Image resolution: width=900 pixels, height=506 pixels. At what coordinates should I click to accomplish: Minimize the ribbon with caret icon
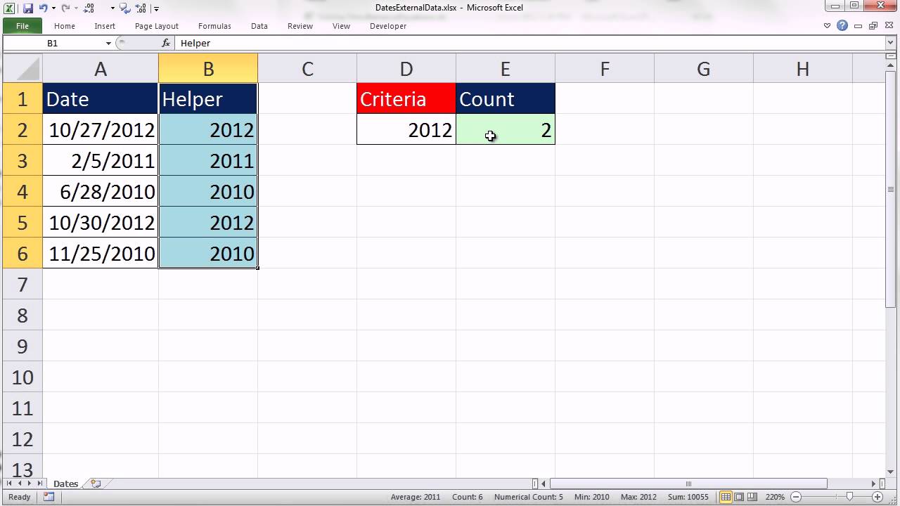click(828, 25)
